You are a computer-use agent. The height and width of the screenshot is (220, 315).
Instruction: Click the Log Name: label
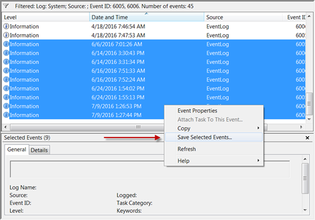tap(23, 188)
